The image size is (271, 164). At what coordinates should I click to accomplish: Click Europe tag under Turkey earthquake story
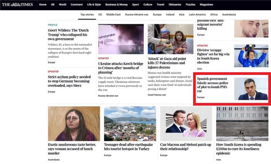tap(108, 155)
